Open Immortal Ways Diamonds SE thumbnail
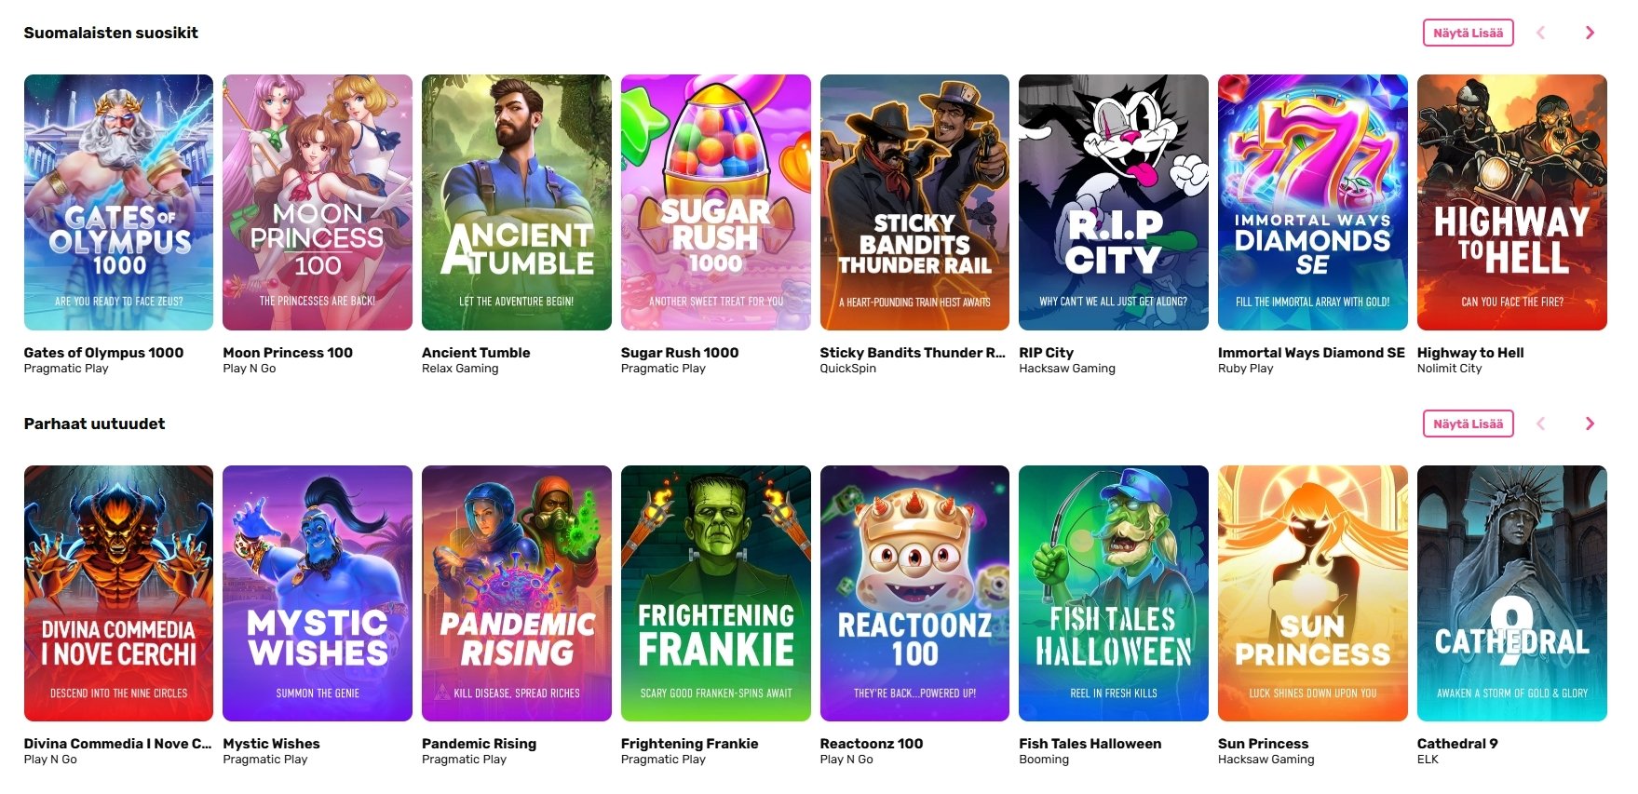The width and height of the screenshot is (1638, 794). tap(1313, 202)
